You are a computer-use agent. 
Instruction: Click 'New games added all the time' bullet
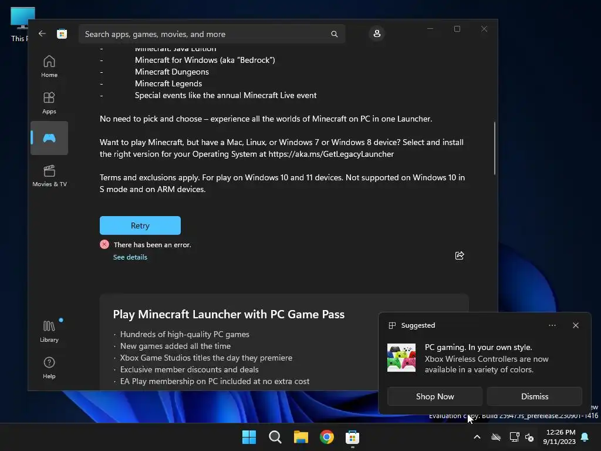click(175, 346)
